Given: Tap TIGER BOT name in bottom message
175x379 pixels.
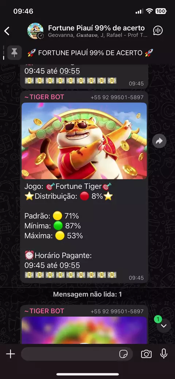Looking at the screenshot, I should click(x=44, y=311).
